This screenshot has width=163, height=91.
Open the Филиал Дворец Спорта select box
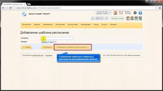pos(49,42)
